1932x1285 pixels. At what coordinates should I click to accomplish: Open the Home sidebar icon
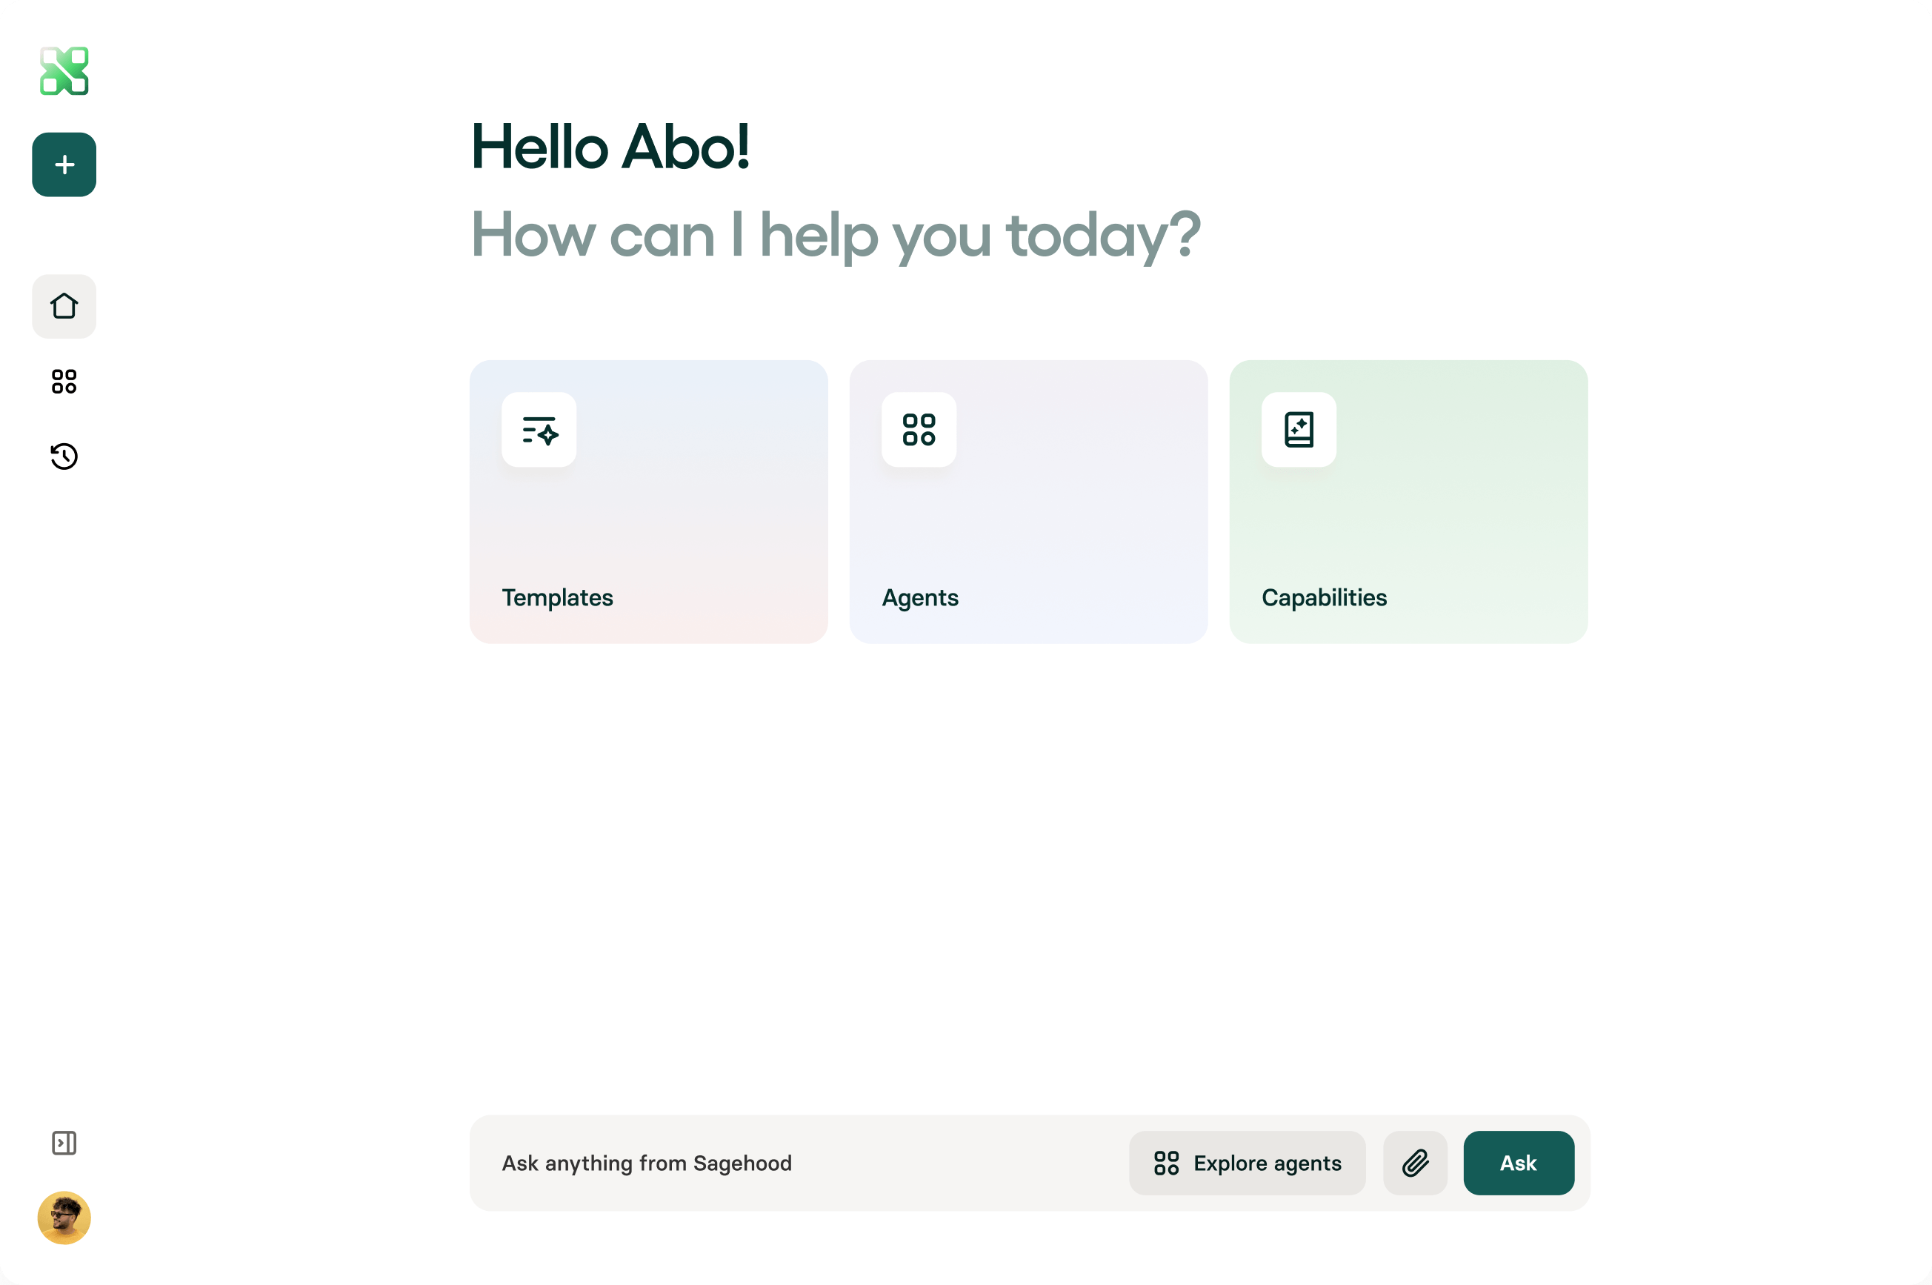click(64, 307)
